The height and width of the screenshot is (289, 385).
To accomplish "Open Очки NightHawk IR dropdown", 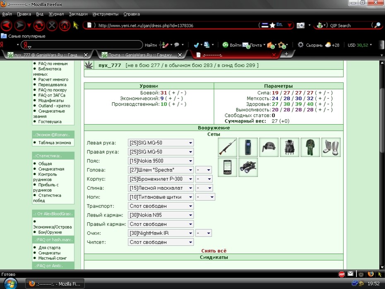I will coord(161,233).
